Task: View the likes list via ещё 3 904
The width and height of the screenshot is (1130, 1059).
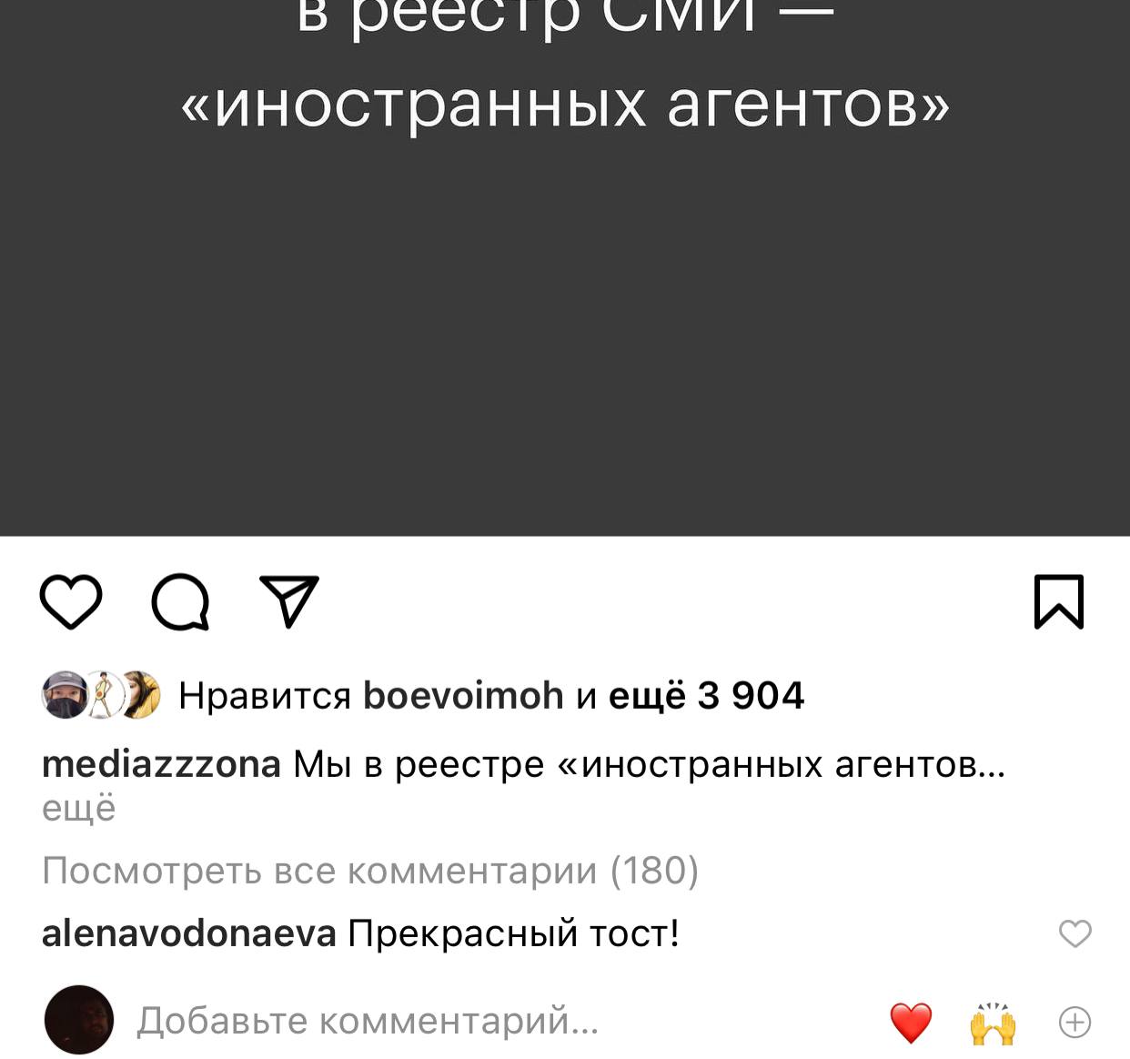Action: [x=706, y=695]
